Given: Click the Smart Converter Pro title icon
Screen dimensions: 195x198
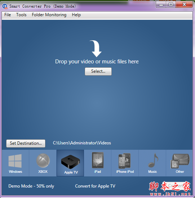Looking at the screenshot, I should pyautogui.click(x=5, y=6).
